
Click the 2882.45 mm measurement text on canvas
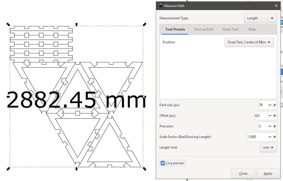coord(76,99)
